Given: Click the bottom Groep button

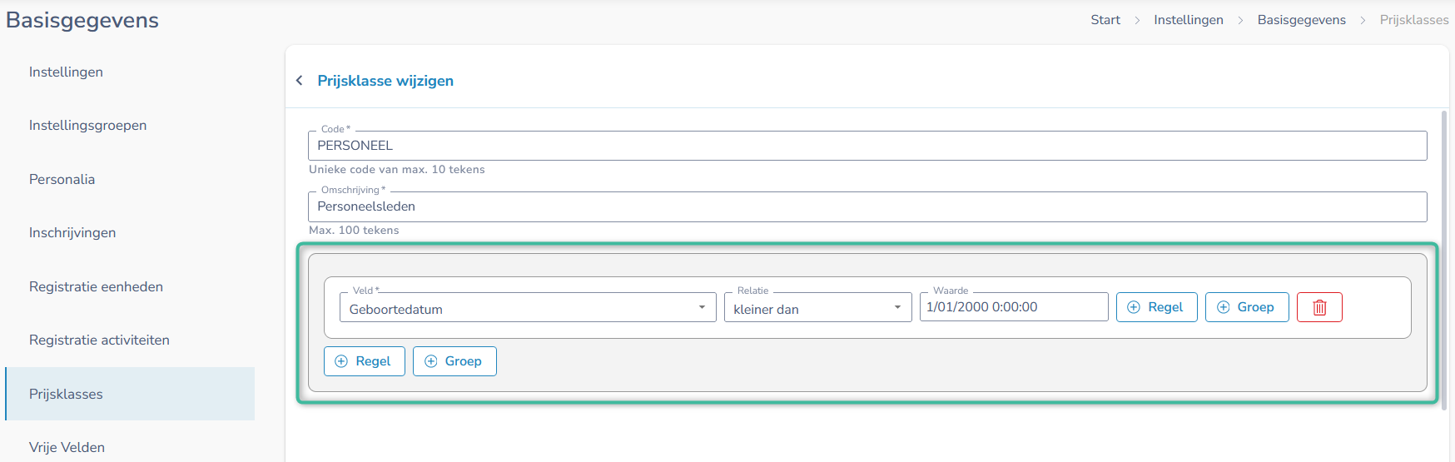Looking at the screenshot, I should click(454, 361).
